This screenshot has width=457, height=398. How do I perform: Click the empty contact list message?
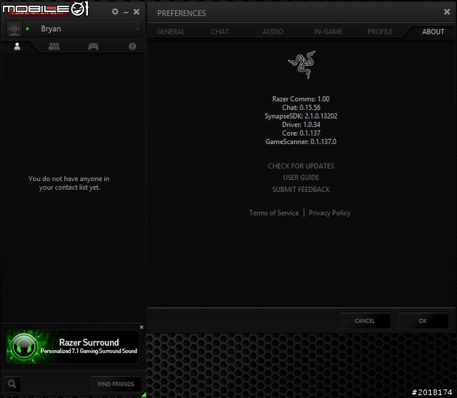coord(69,183)
